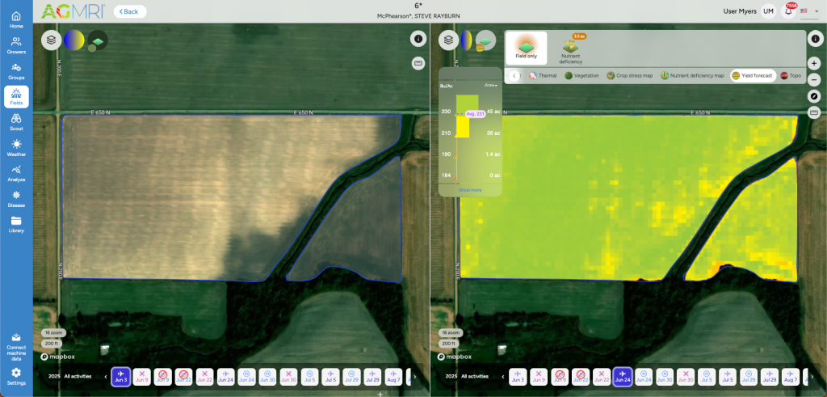Open the notifications bell
The height and width of the screenshot is (397, 827).
(x=788, y=11)
